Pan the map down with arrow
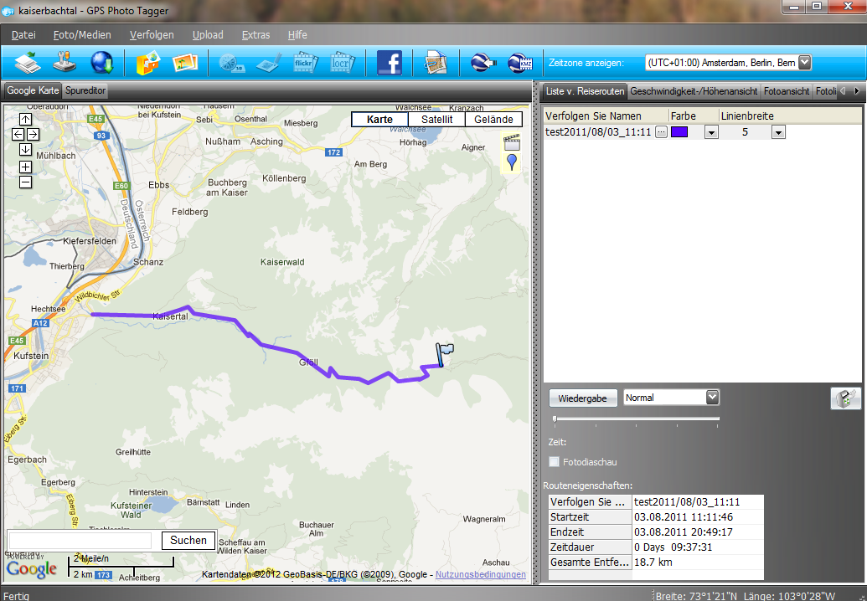Screen dimensions: 867x601 [25, 149]
